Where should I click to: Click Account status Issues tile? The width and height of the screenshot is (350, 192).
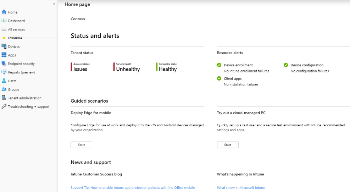pos(80,67)
